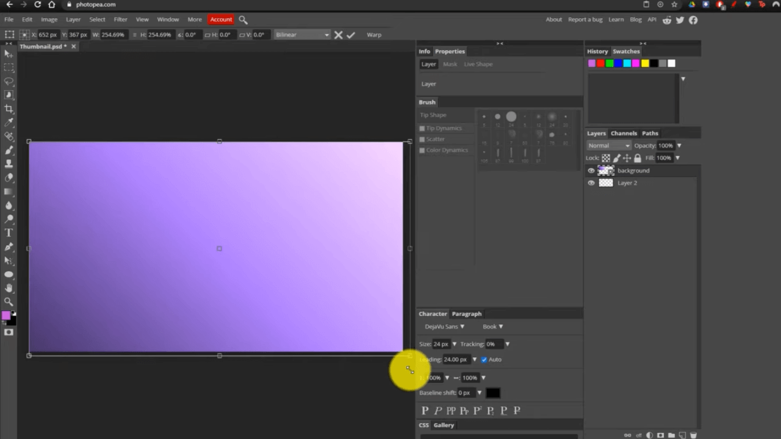Toggle Quick Mask mode icon
Screen dimensions: 781x439
(x=9, y=332)
